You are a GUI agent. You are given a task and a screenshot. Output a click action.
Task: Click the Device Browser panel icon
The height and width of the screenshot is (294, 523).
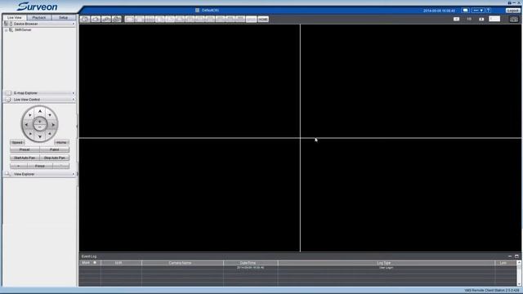point(8,24)
